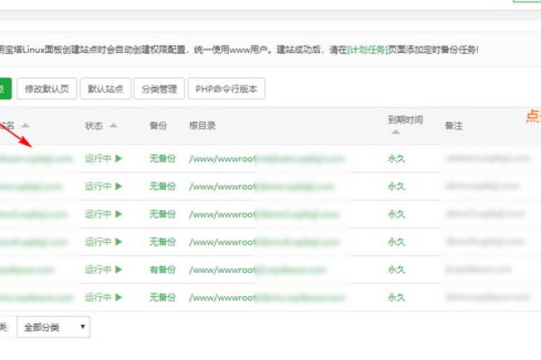Open the first row's /www/wwwroot root directory
The height and width of the screenshot is (360, 541).
(x=222, y=158)
